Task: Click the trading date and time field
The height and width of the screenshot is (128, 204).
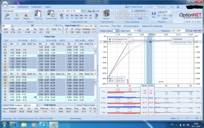Action: [70, 11]
